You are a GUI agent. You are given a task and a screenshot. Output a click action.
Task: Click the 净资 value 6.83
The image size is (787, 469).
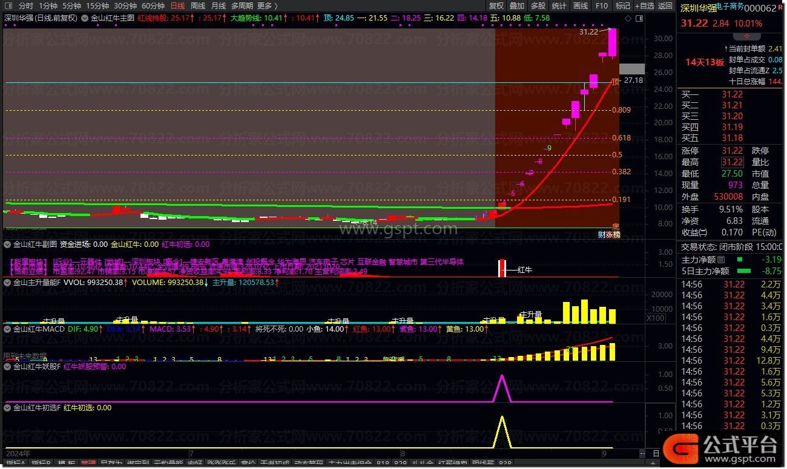(x=735, y=221)
